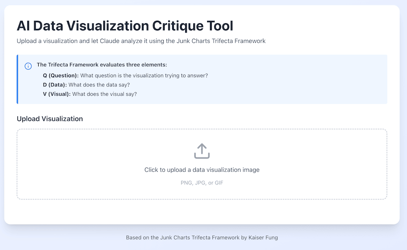The height and width of the screenshot is (250, 407).
Task: Click the 'D (Data):' bold label
Action: click(55, 85)
